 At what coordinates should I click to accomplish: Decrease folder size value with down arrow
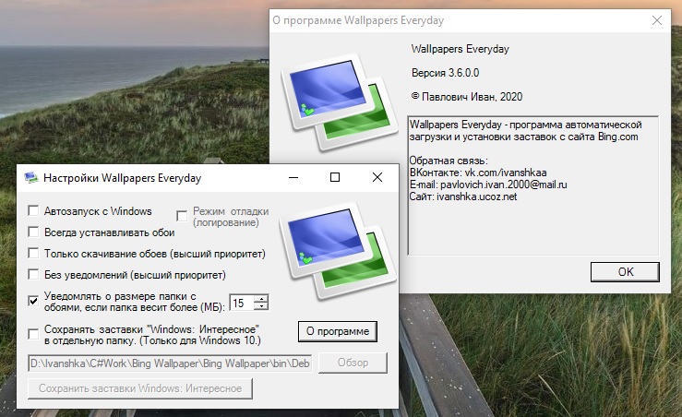[261, 306]
